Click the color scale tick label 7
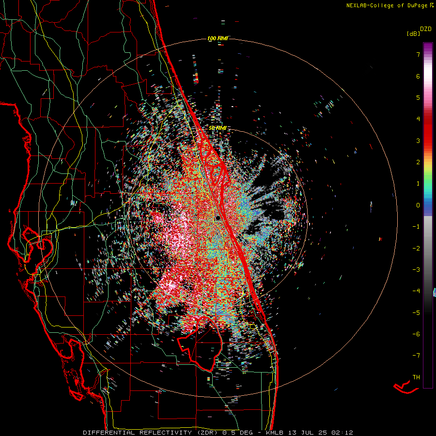Image resolution: width=436 pixels, height=436 pixels. point(418,54)
